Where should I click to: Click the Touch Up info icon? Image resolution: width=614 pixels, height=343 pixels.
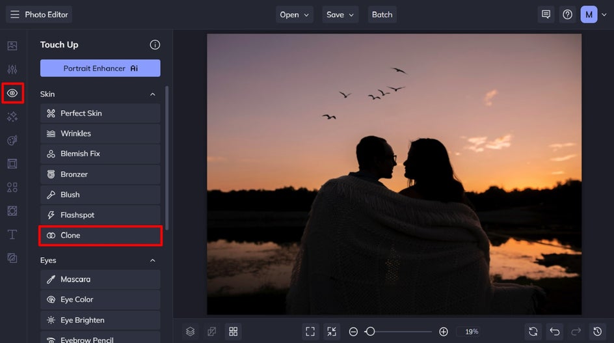[x=155, y=45]
